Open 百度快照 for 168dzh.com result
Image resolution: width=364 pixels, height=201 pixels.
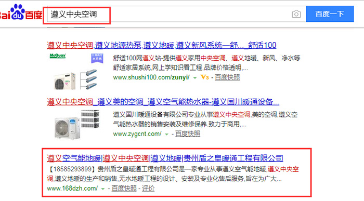click(124, 188)
